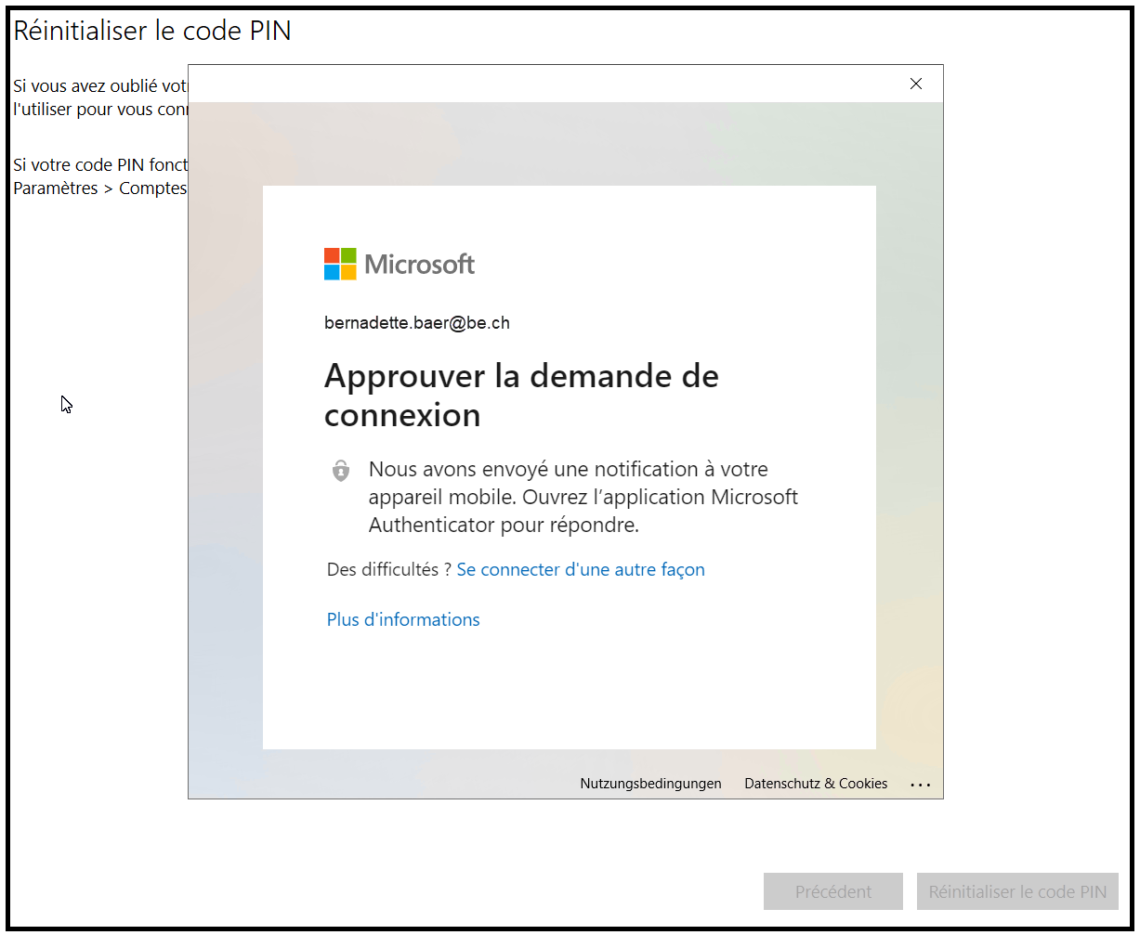Select the bernadette.baer@be.ch account email text

coord(417,323)
